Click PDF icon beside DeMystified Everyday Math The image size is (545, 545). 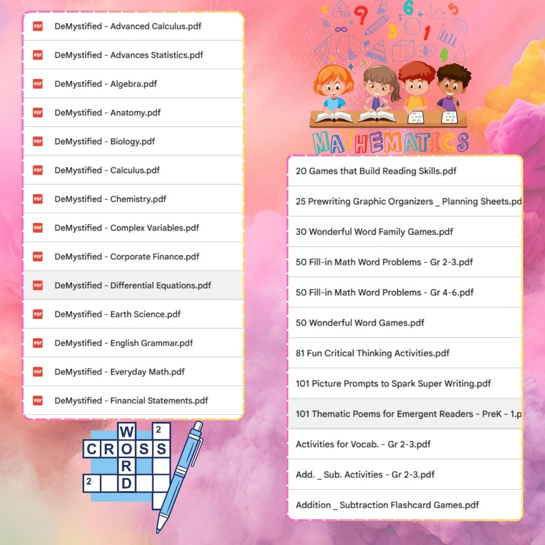click(x=38, y=371)
